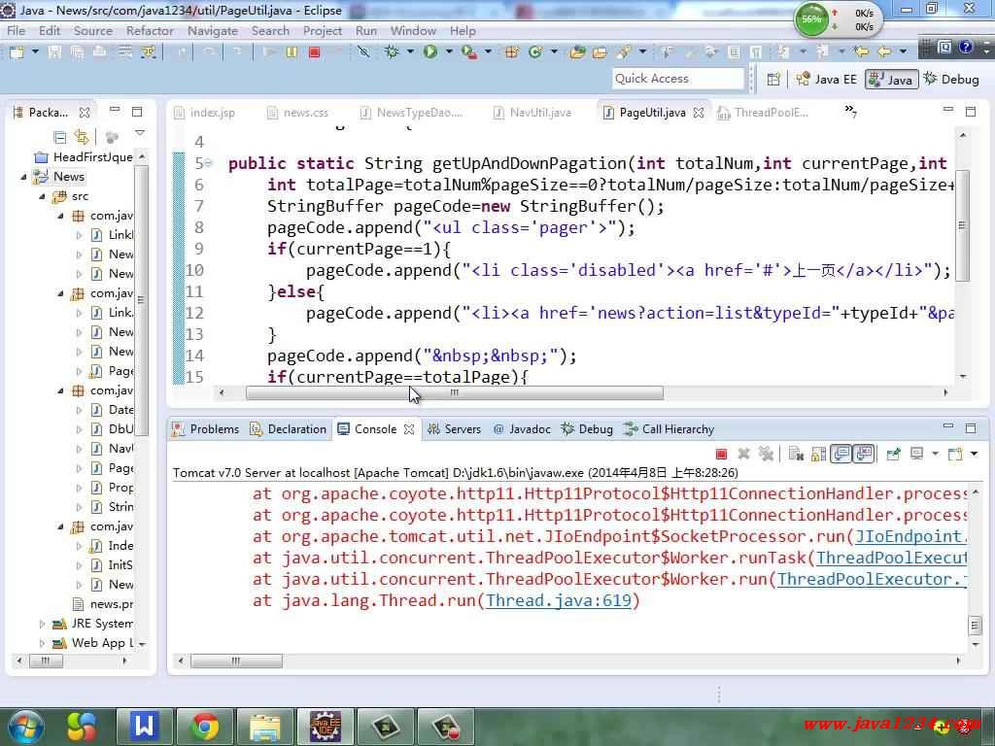Screen dimensions: 995x746
Task: Toggle Link with Editor in Package Explorer
Action: [x=82, y=136]
